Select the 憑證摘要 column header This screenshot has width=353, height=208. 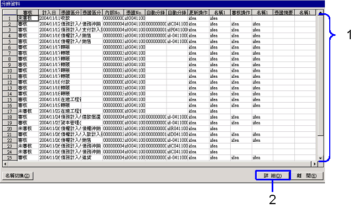(284, 13)
